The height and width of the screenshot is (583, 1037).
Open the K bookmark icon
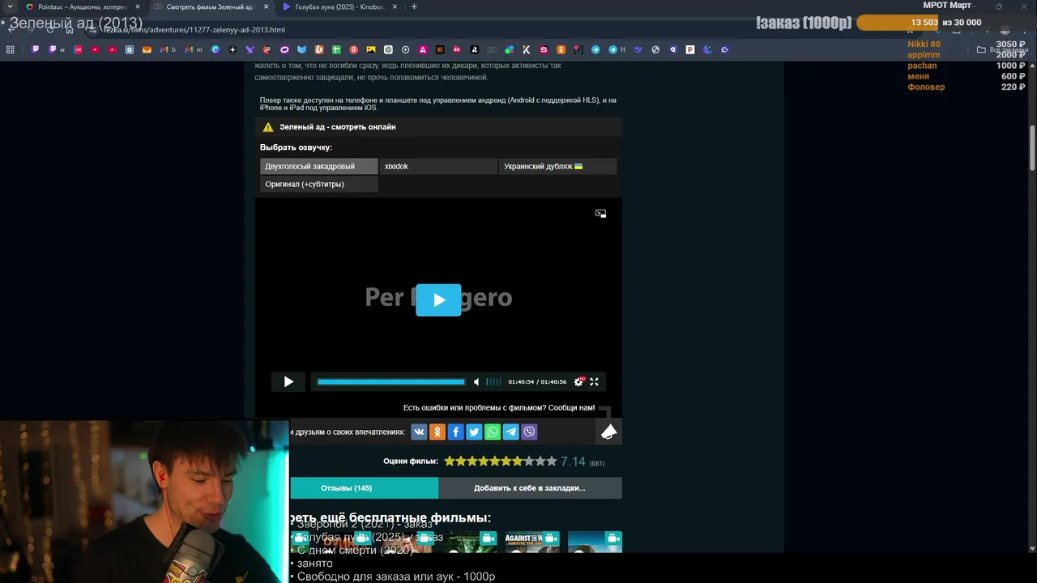click(x=527, y=49)
